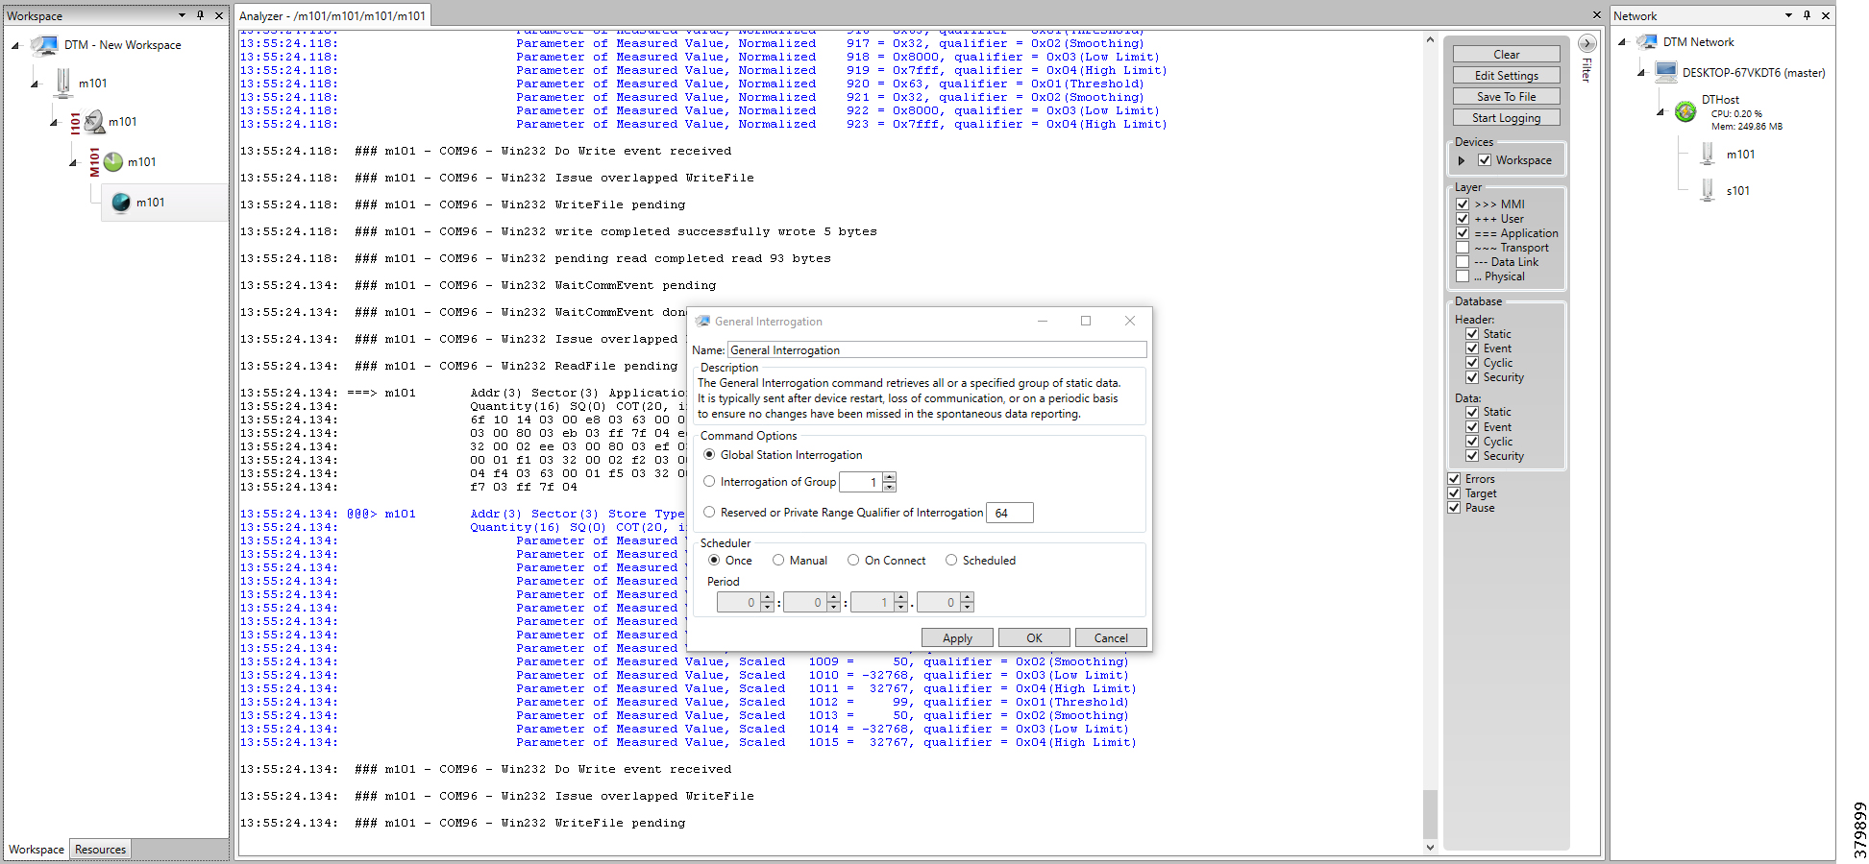
Task: Collapse the DTHost tree node
Action: [1660, 112]
